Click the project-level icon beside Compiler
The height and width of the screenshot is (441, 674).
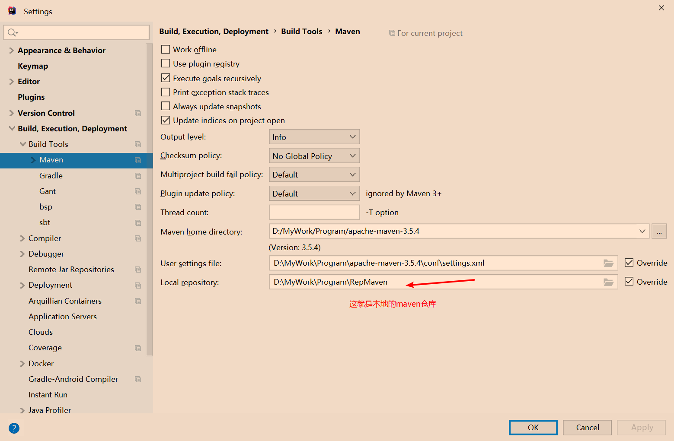138,238
